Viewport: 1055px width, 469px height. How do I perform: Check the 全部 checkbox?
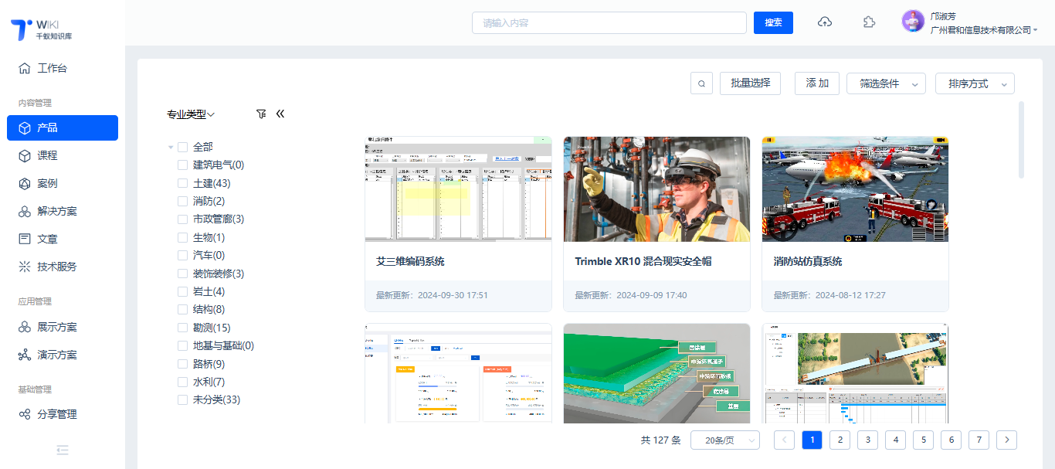pyautogui.click(x=183, y=147)
